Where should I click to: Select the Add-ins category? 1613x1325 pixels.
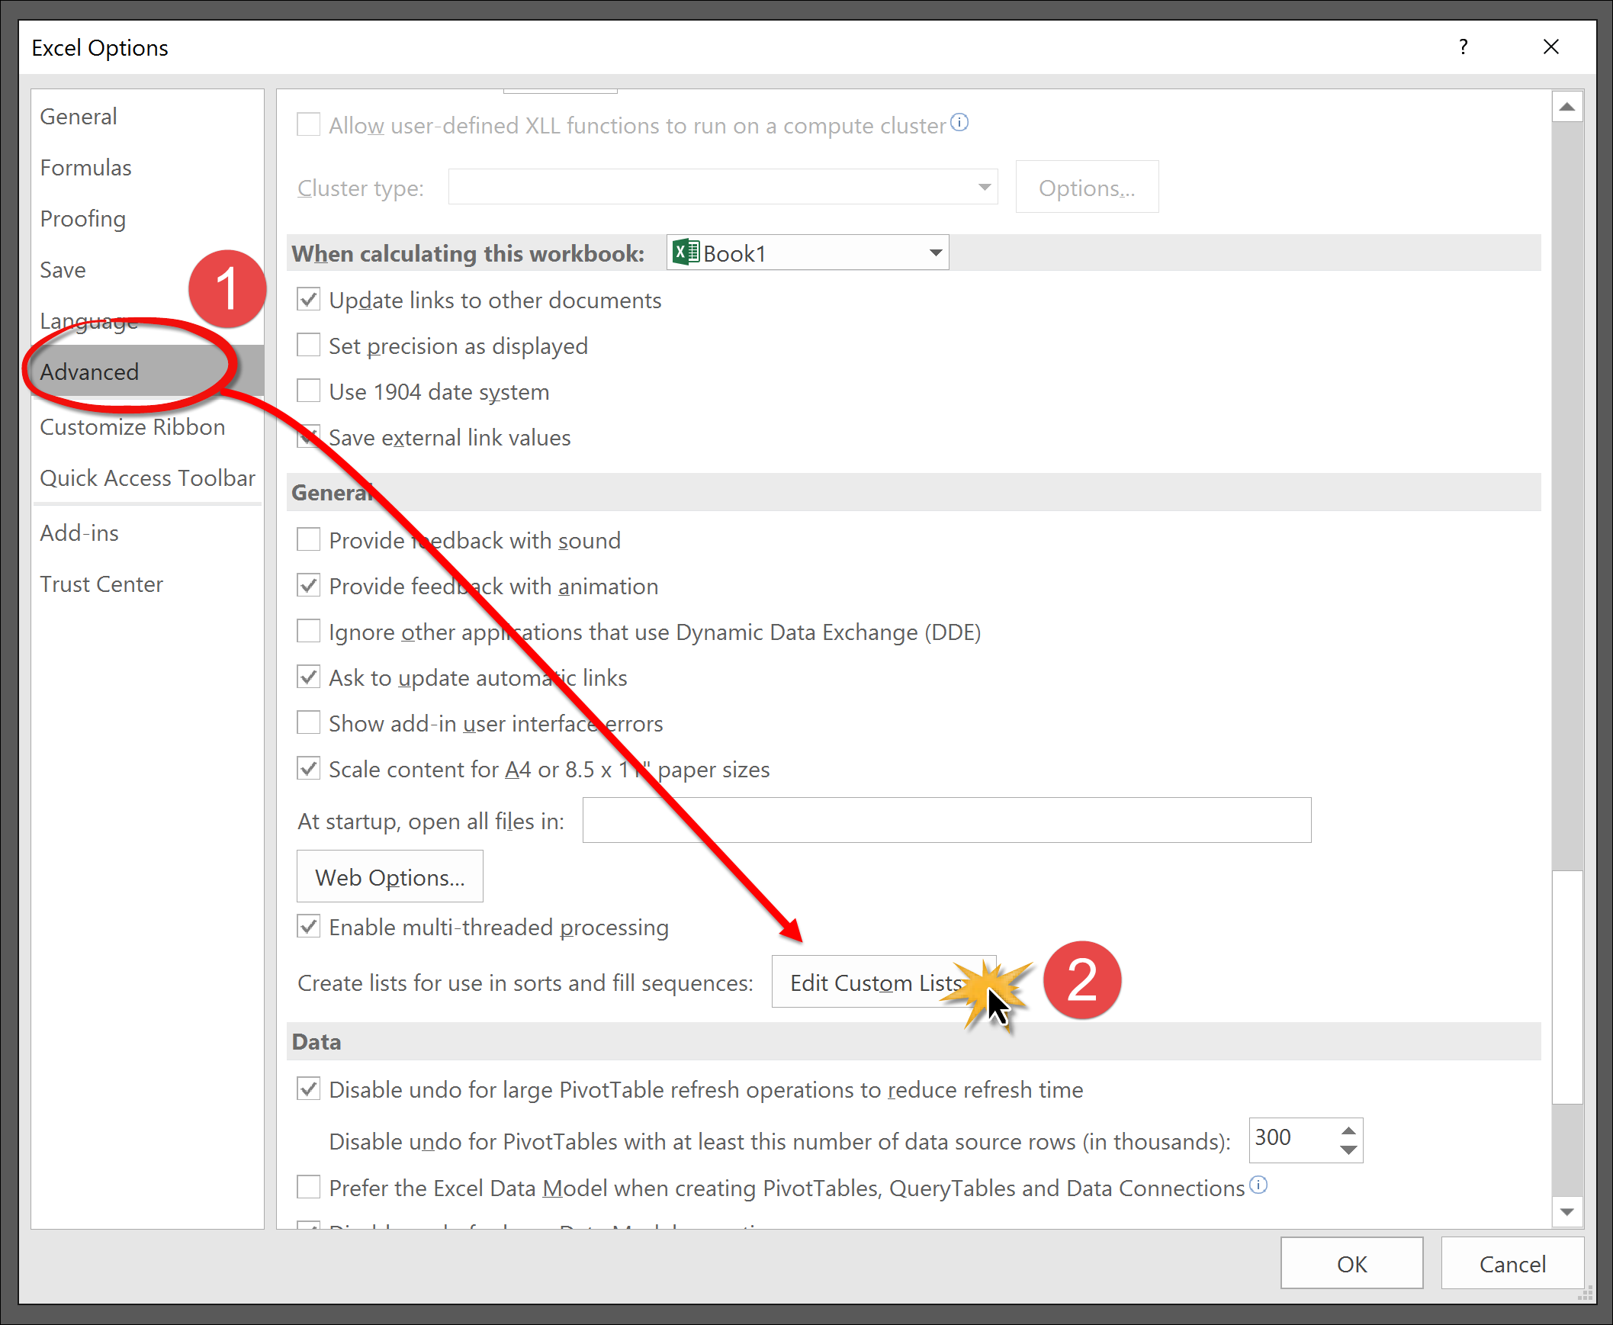(x=147, y=532)
